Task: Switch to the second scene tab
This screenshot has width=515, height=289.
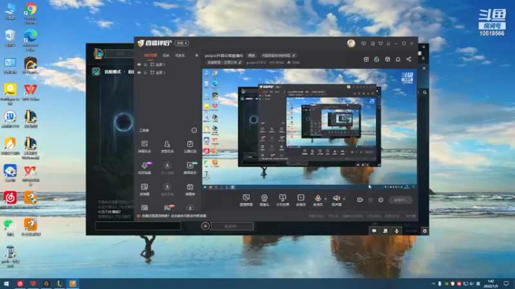Action: (x=166, y=55)
